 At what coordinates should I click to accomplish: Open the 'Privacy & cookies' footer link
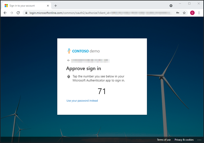tap(184, 140)
